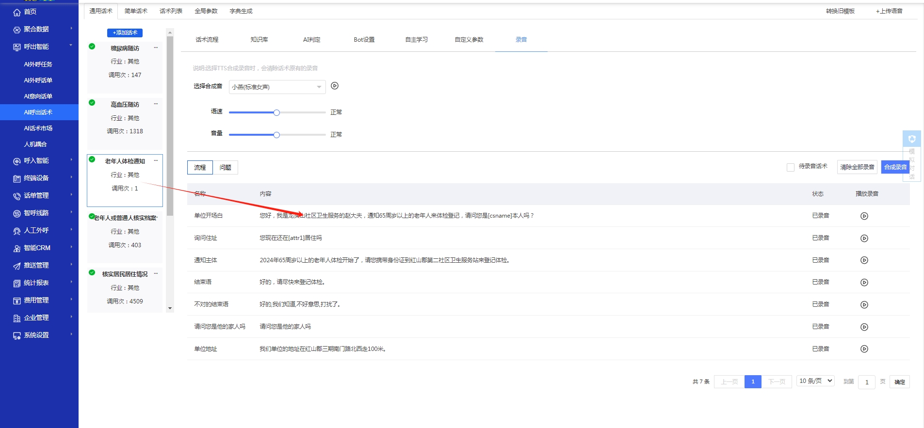Play the 单位开场白 recording

(x=864, y=216)
